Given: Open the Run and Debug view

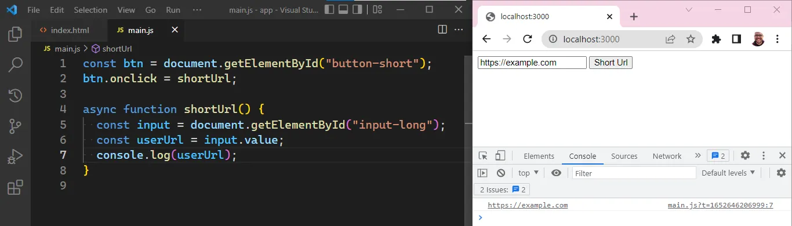Looking at the screenshot, I should coord(15,157).
